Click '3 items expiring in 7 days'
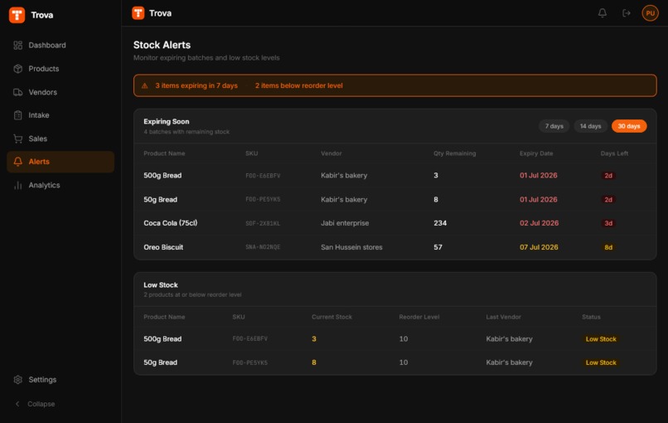This screenshot has width=668, height=423. pos(196,85)
